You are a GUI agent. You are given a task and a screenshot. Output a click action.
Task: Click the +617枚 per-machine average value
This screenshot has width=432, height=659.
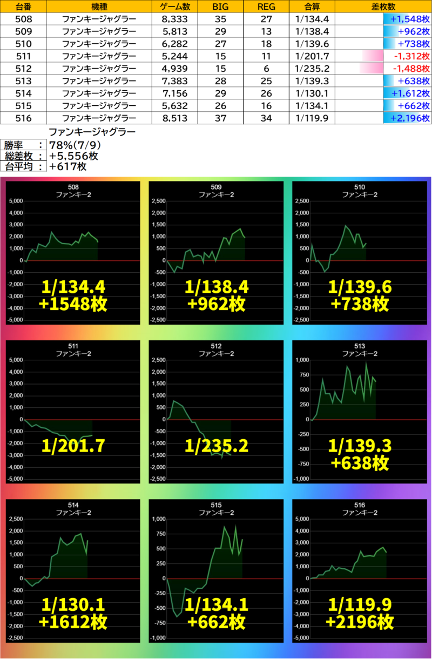click(67, 166)
